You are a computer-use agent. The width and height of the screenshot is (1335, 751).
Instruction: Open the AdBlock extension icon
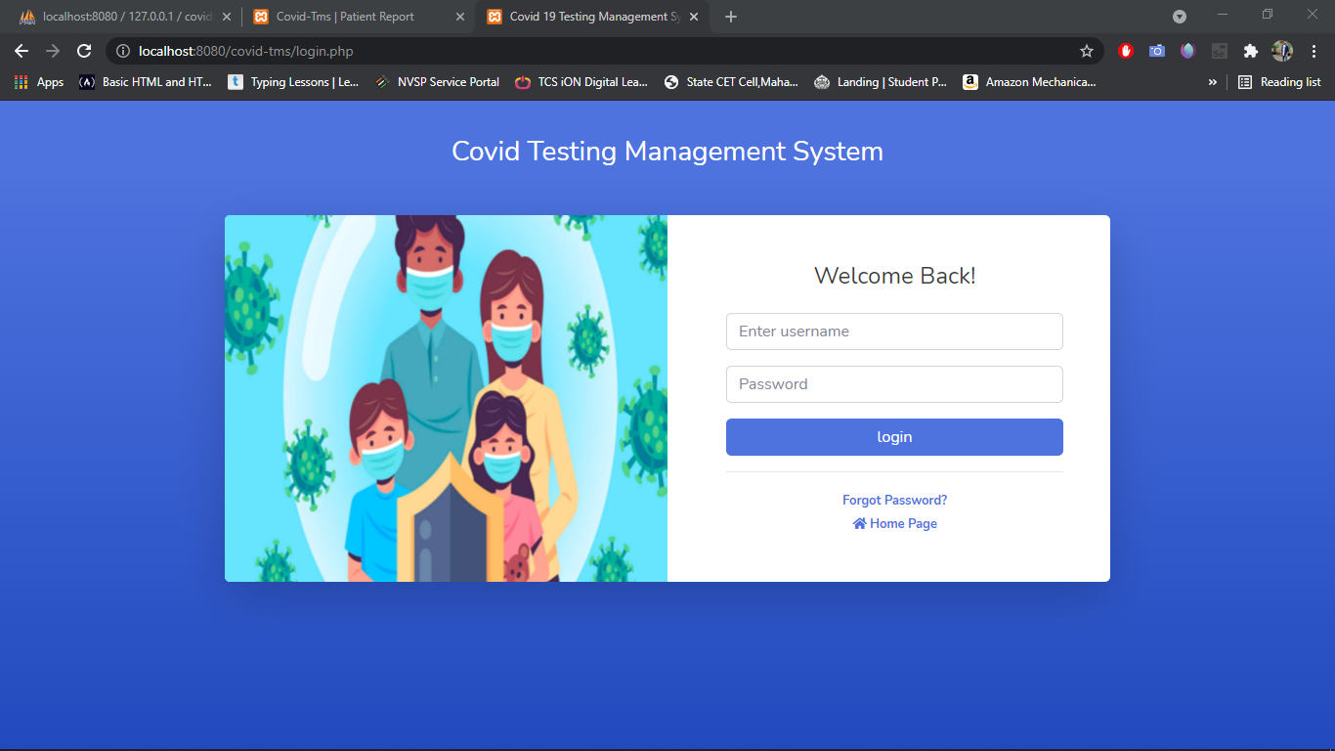coord(1125,50)
